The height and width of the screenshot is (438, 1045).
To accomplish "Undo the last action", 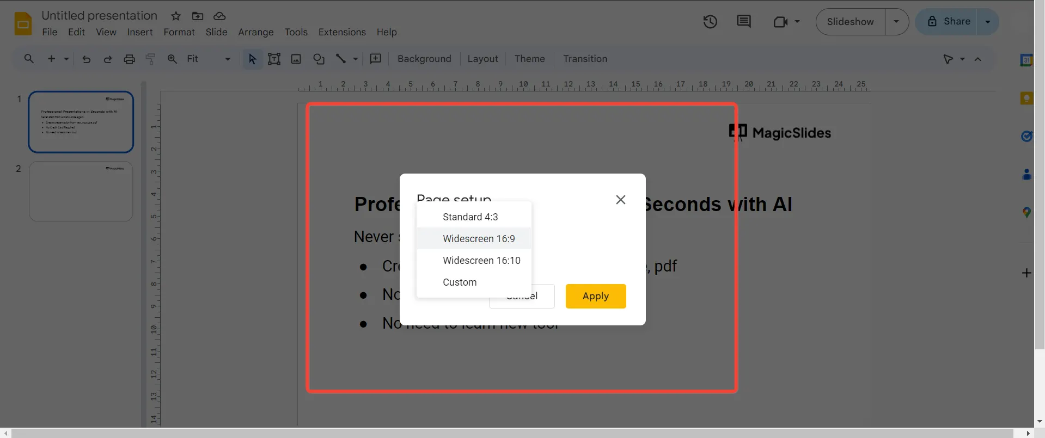I will [x=86, y=59].
